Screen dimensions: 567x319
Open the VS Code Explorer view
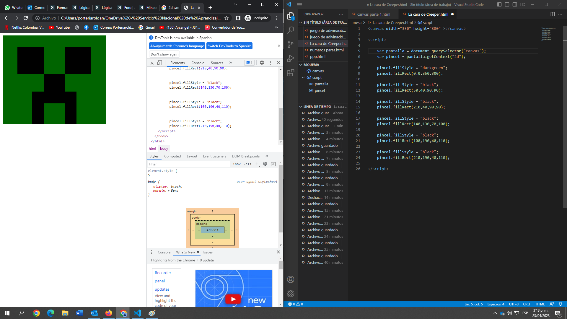coord(291,16)
